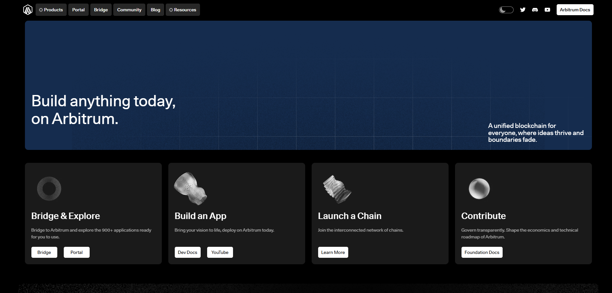Open the Portal nav item

[x=78, y=10]
